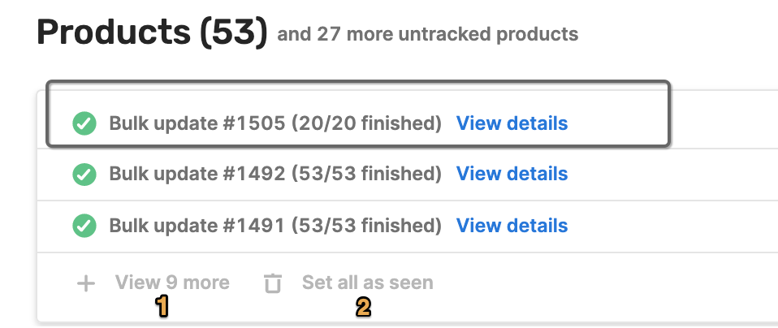Click 53/53 finished status of update #1492

366,175
